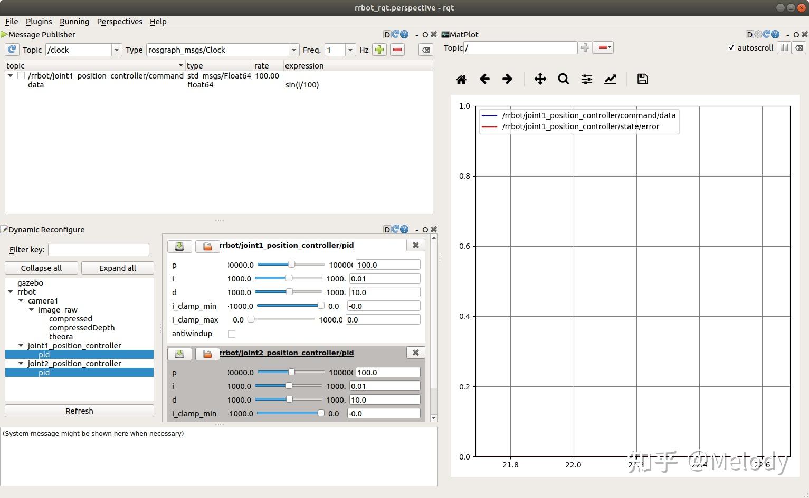Open the edit axis parameters icon

(610, 79)
